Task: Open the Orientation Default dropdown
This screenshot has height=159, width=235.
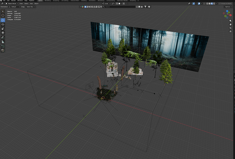Action: tap(14, 7)
